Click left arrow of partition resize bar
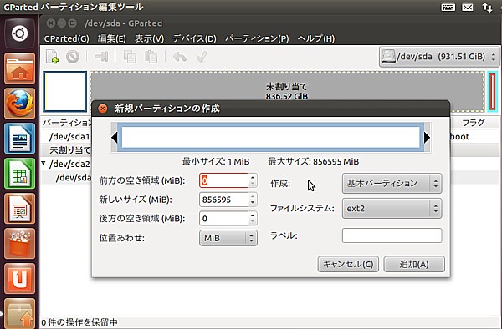502x329 pixels. (115, 138)
